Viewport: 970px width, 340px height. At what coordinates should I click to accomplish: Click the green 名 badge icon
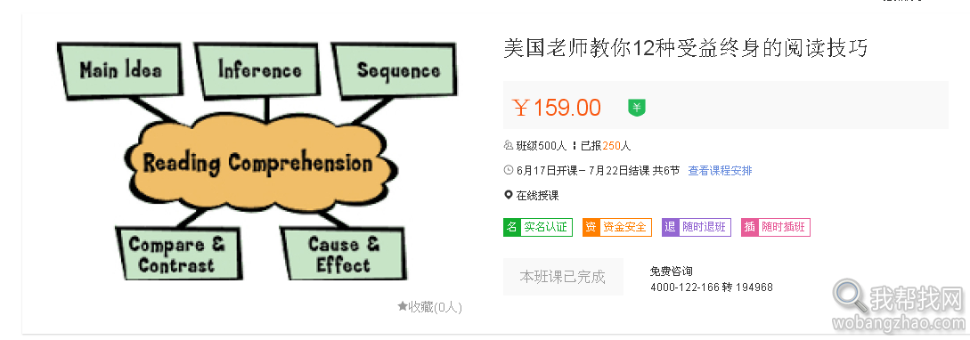511,227
